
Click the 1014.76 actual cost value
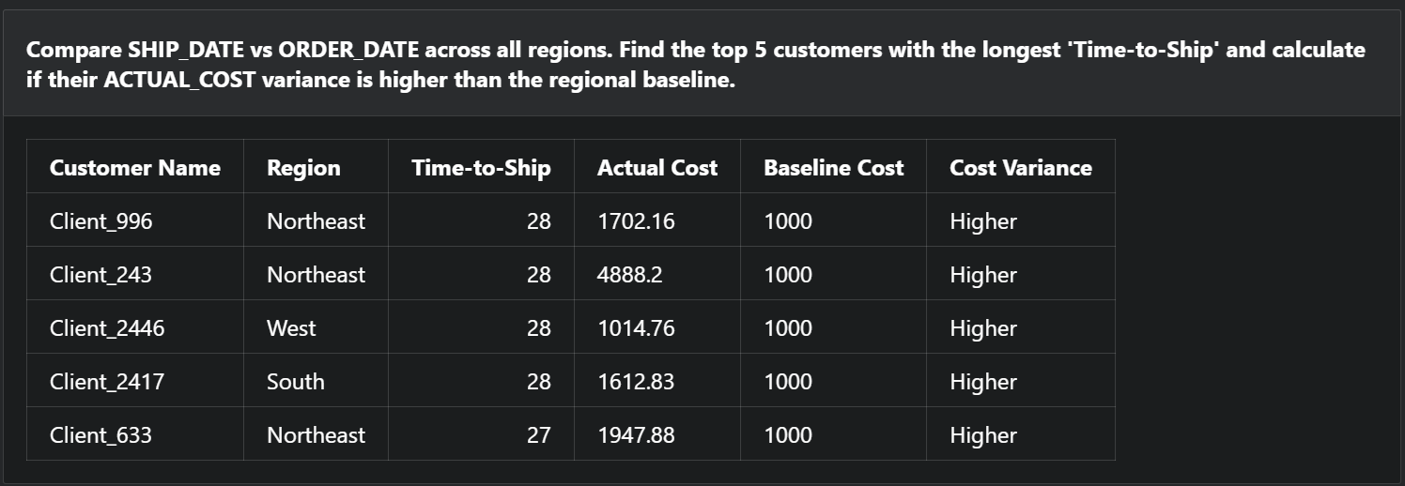point(636,328)
